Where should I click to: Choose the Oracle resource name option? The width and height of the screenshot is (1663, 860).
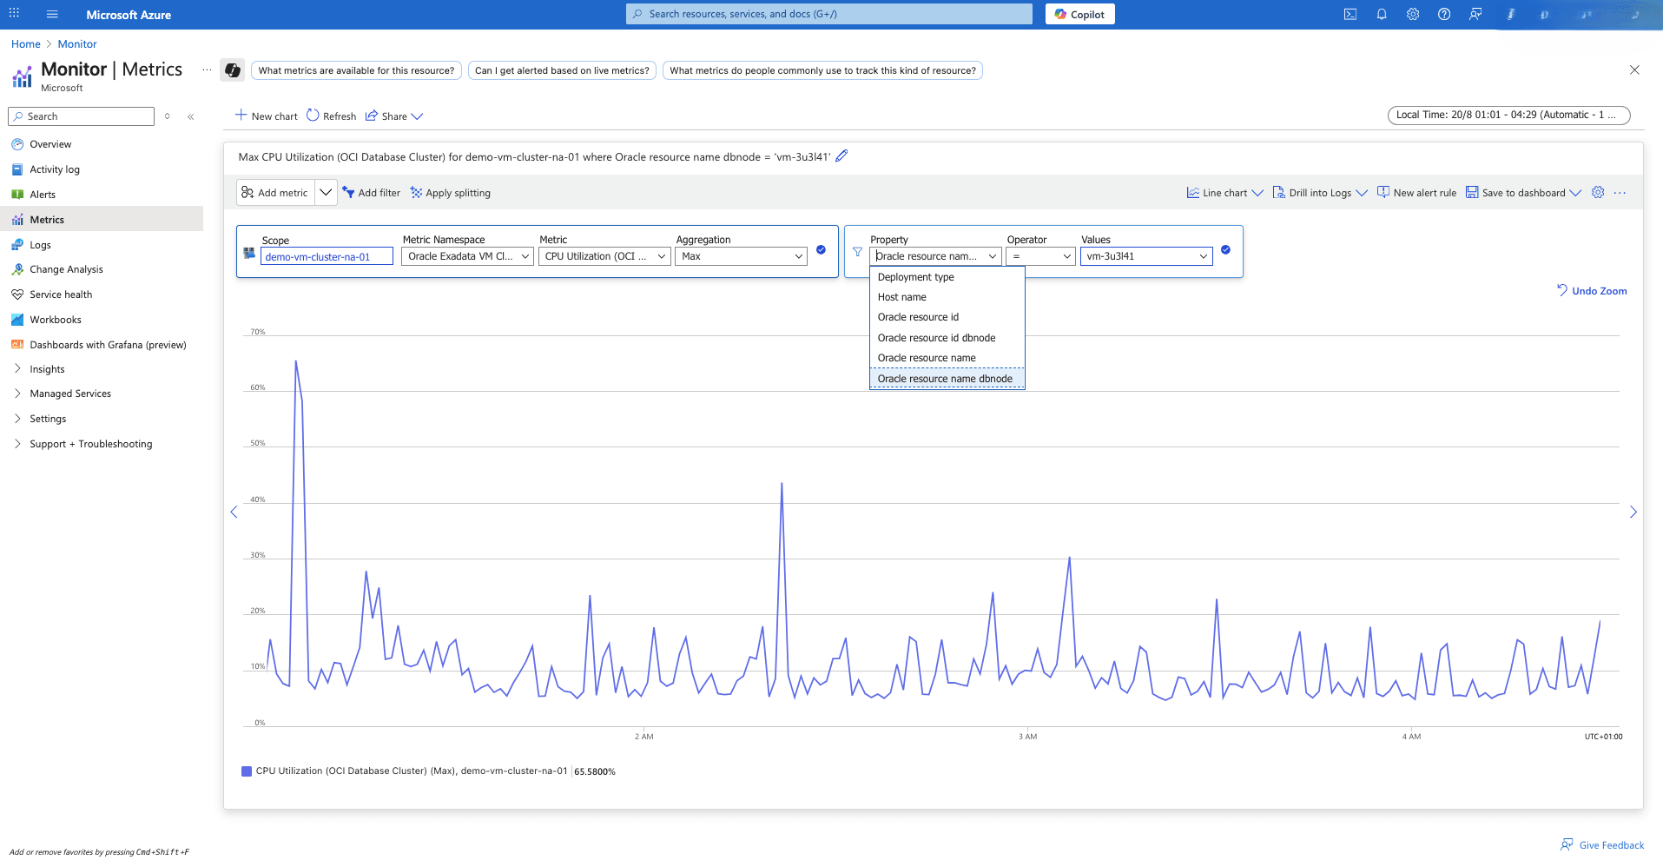pyautogui.click(x=947, y=358)
